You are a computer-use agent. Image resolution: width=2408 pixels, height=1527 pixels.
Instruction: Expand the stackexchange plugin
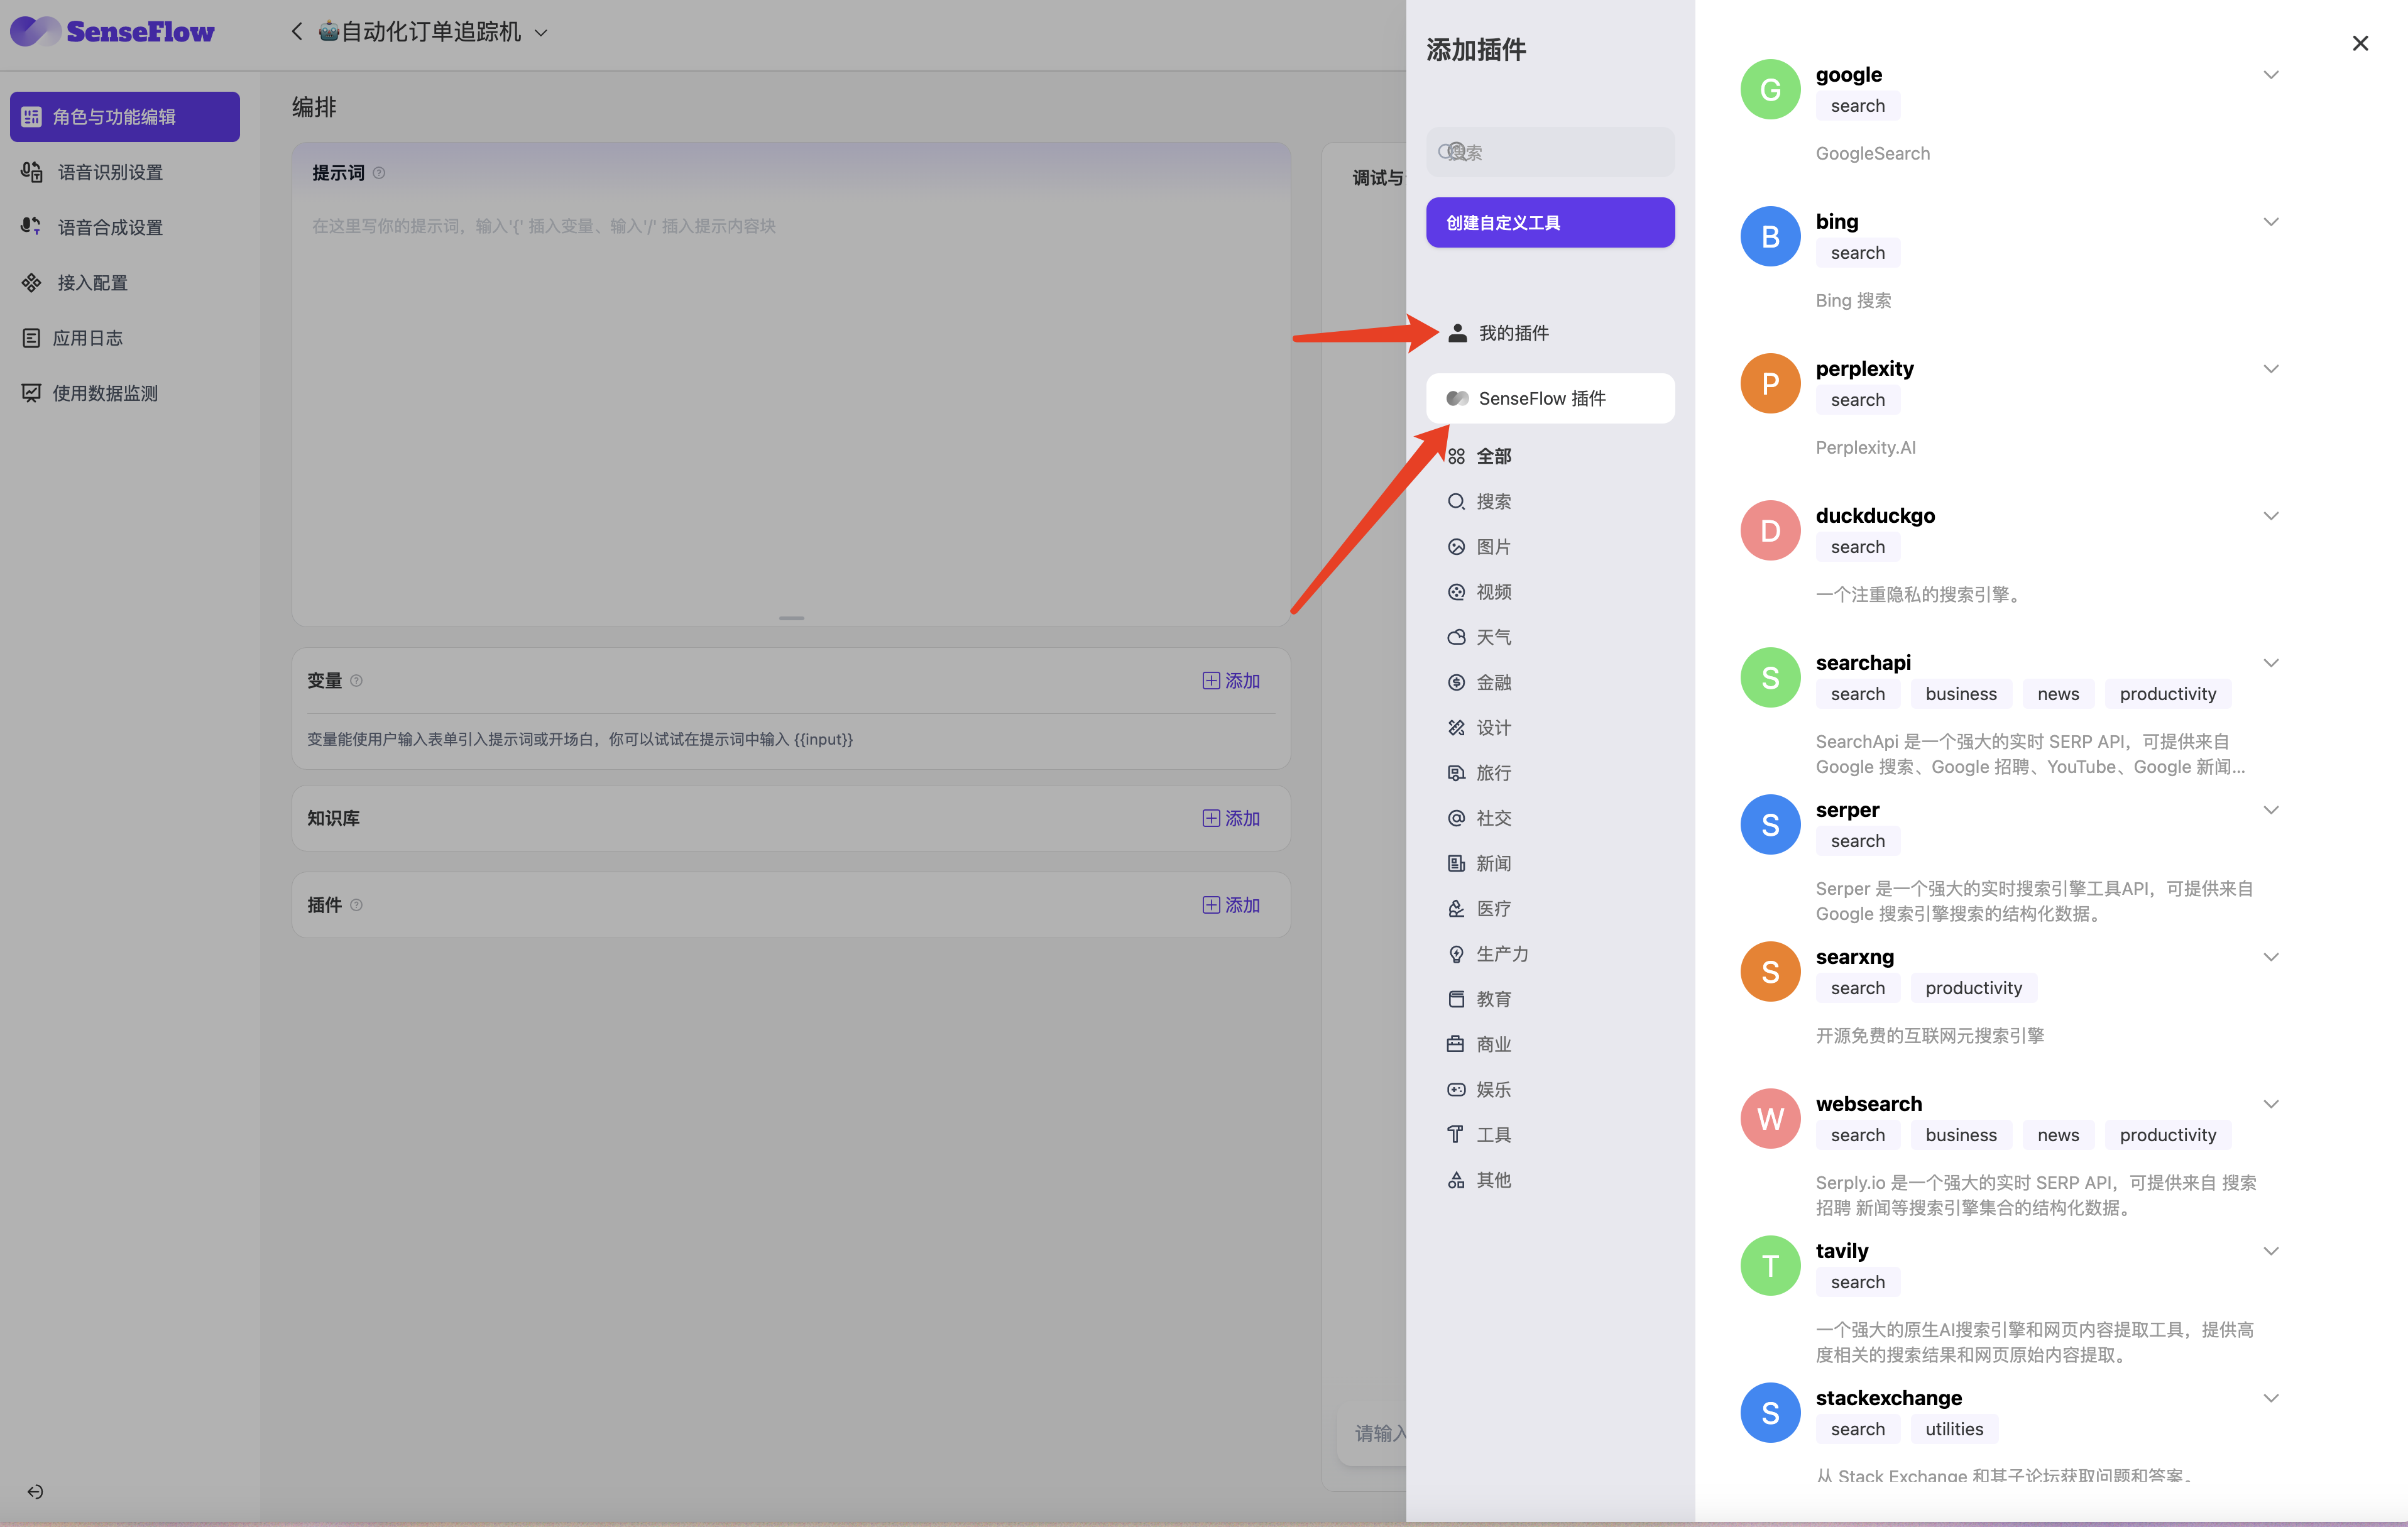click(2271, 1398)
